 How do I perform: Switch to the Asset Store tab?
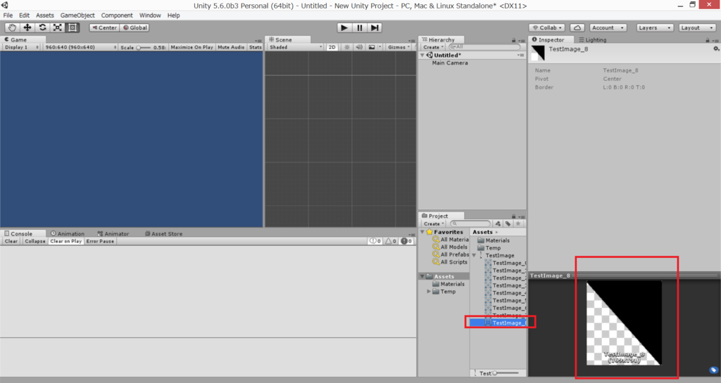point(163,233)
